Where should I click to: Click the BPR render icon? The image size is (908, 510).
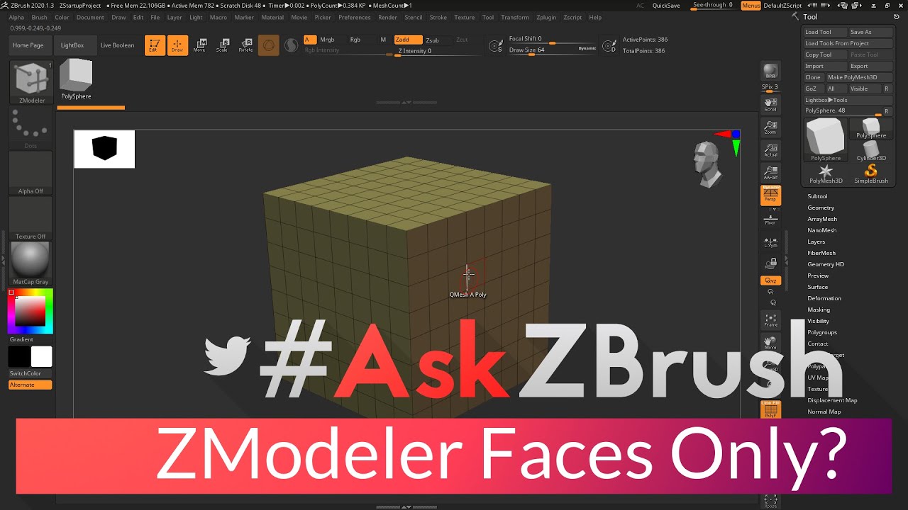(770, 72)
